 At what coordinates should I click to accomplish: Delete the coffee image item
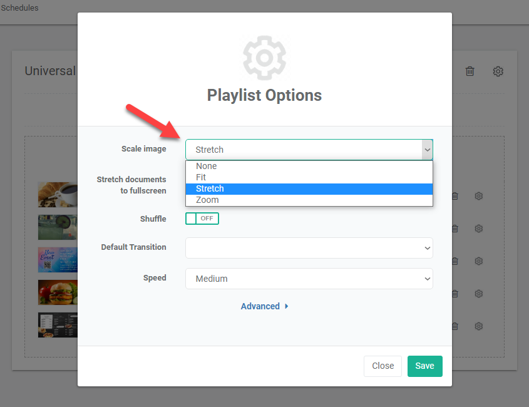pyautogui.click(x=455, y=196)
